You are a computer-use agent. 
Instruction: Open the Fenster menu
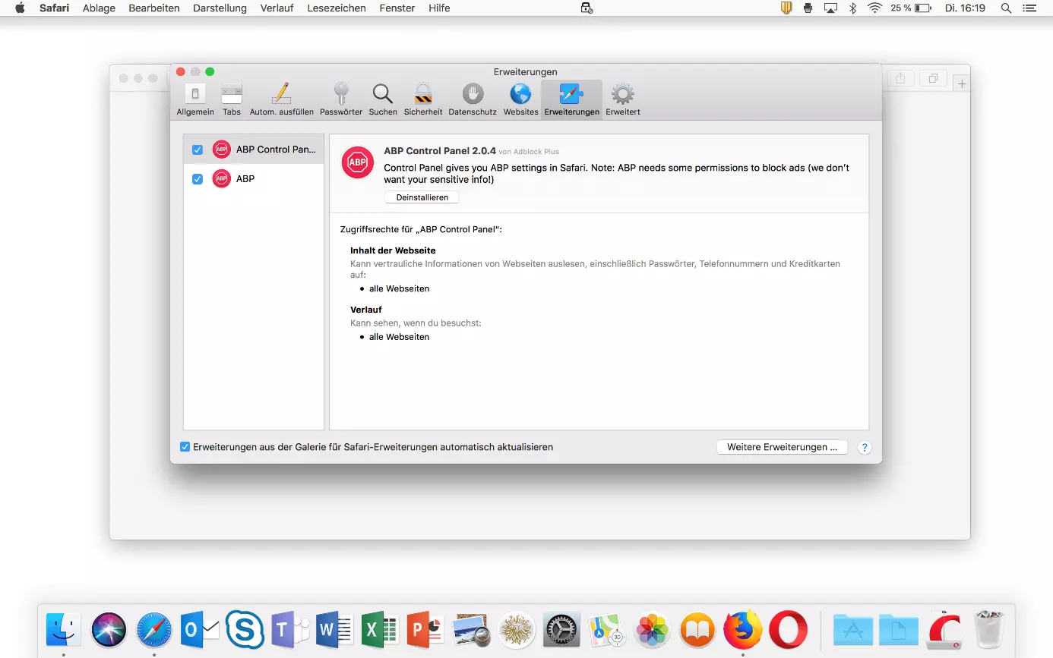click(397, 8)
